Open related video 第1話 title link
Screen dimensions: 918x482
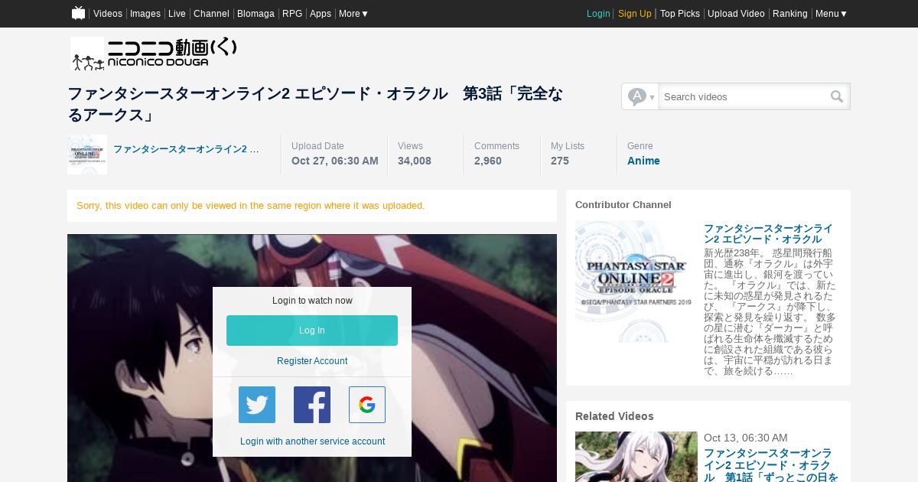[x=771, y=465]
